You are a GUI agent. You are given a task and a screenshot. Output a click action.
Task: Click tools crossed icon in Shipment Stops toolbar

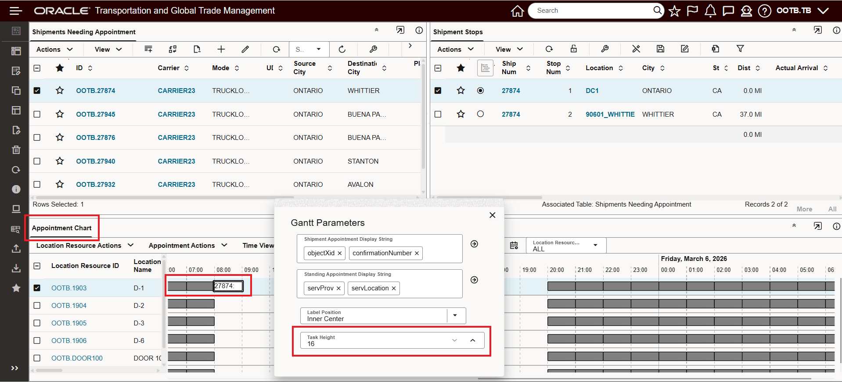[636, 49]
